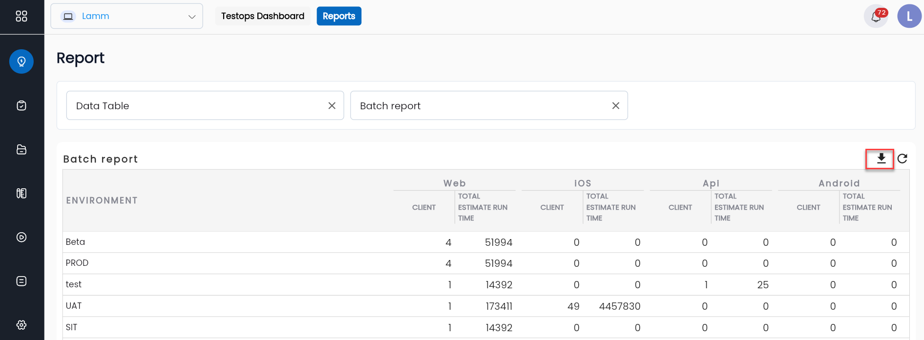Click the Android column group header
Viewport: 924px width, 340px height.
coord(839,183)
